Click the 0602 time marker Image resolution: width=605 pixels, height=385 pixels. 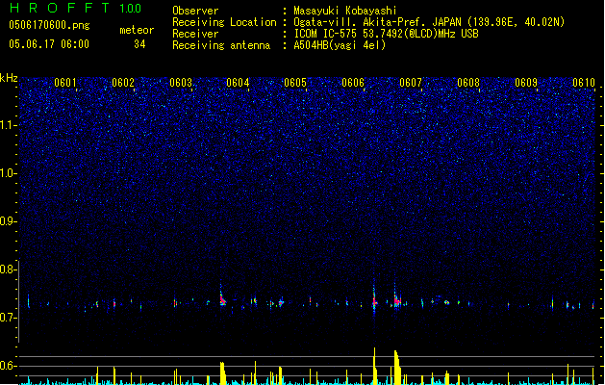point(123,83)
